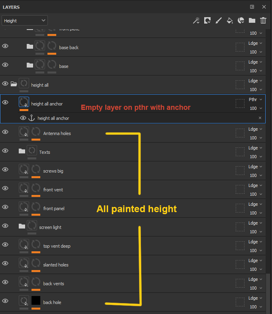This screenshot has width=272, height=314.
Task: Click the geometry mask box of base layer
Action: 240,66
